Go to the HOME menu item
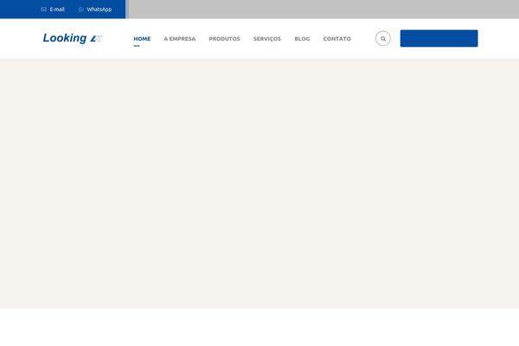 (x=142, y=39)
